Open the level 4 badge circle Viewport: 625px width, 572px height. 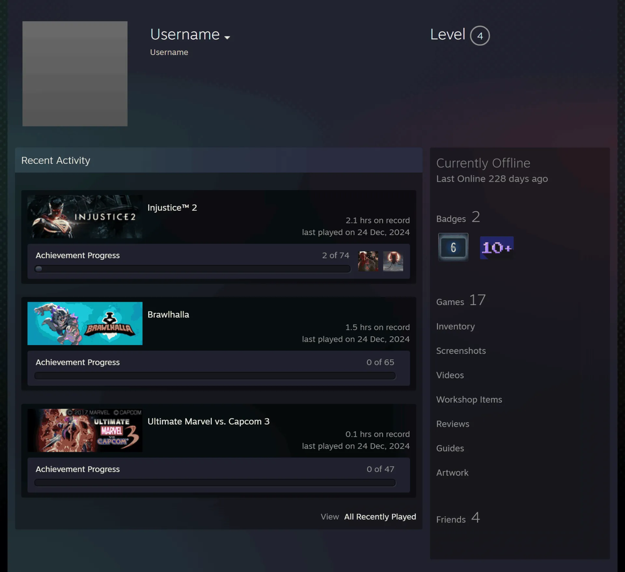tap(479, 35)
